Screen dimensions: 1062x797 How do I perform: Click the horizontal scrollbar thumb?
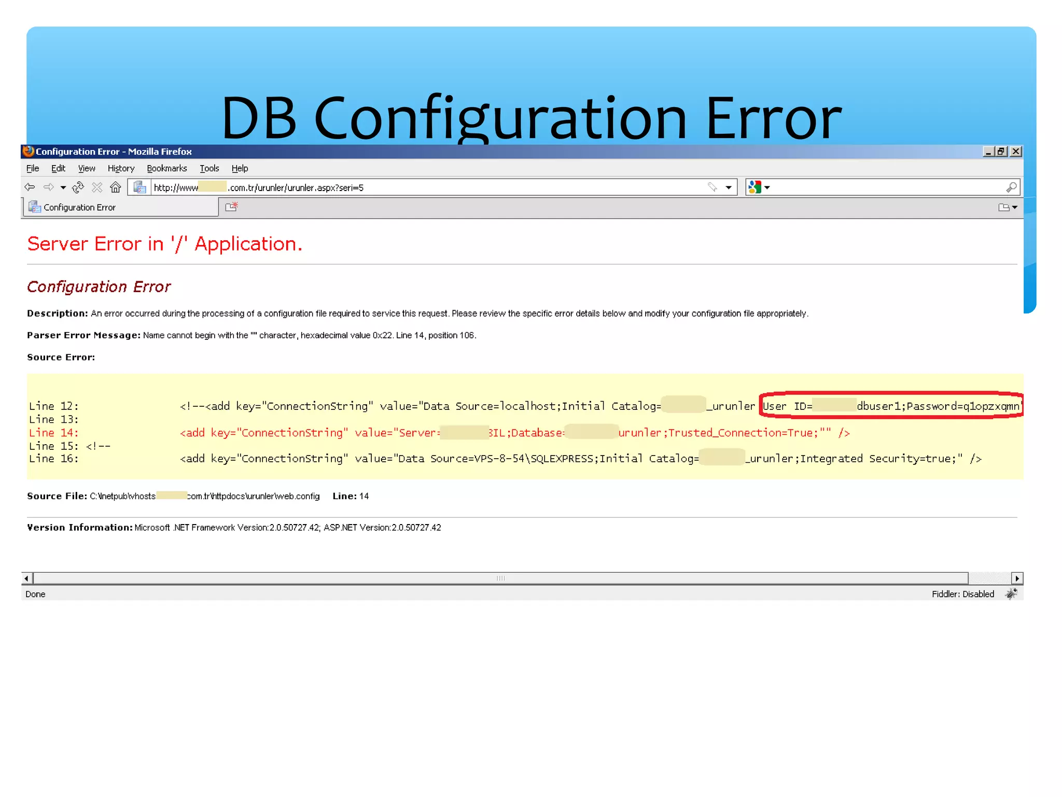[500, 578]
